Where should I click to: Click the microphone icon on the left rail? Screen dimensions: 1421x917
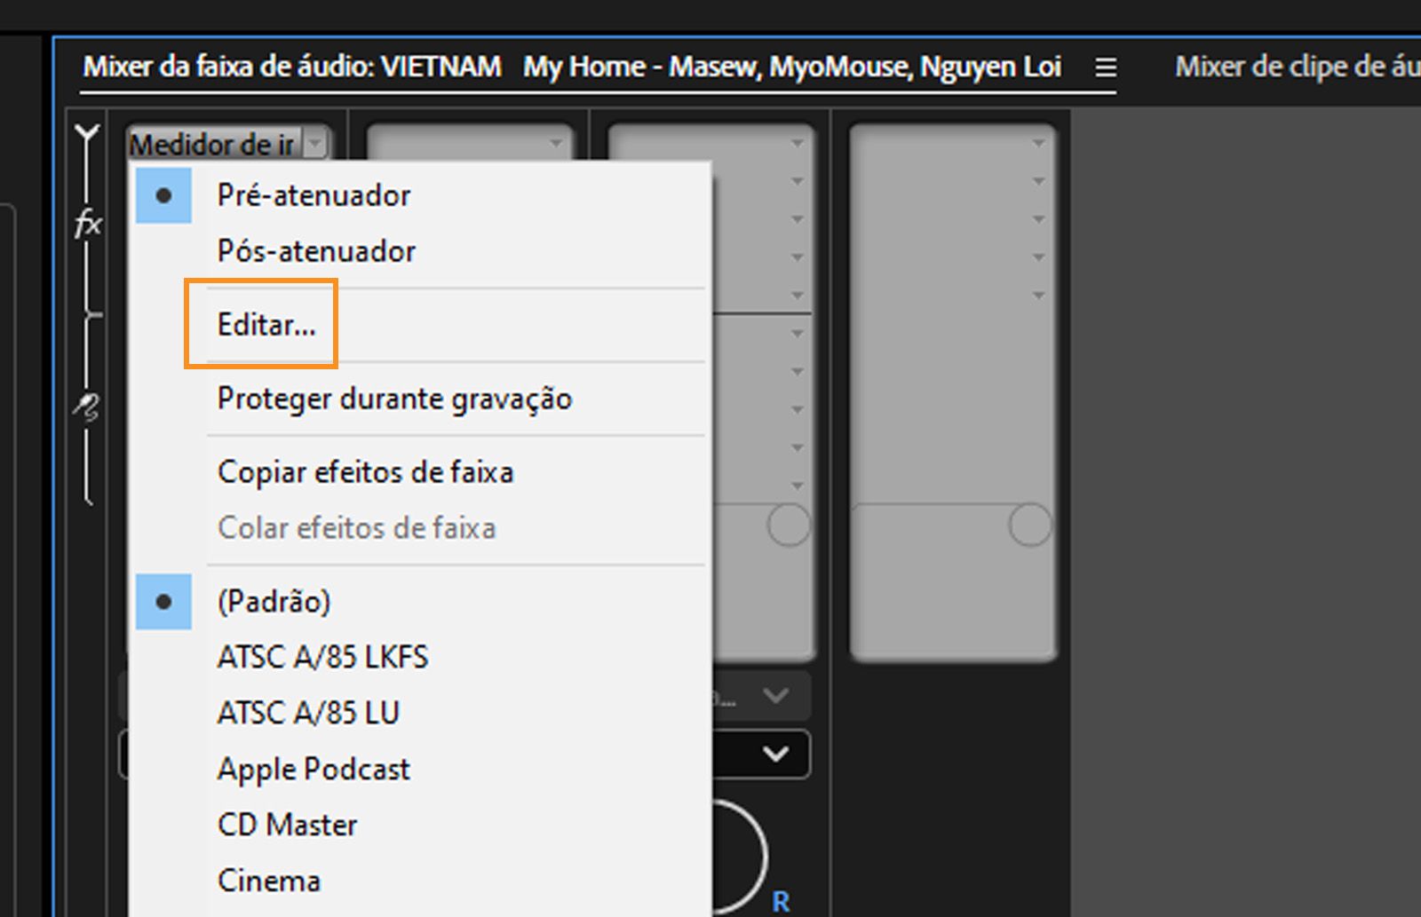(85, 408)
